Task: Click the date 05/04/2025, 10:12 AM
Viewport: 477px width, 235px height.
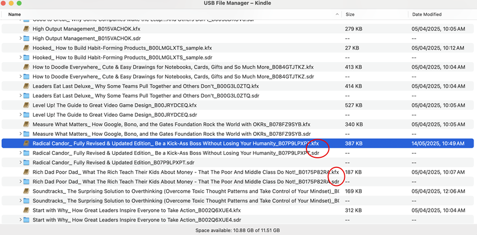Action: coord(438,48)
